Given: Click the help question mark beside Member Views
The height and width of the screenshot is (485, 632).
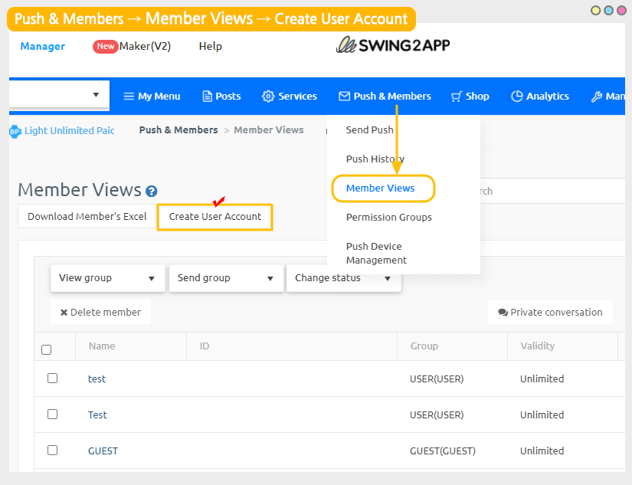Looking at the screenshot, I should point(152,192).
